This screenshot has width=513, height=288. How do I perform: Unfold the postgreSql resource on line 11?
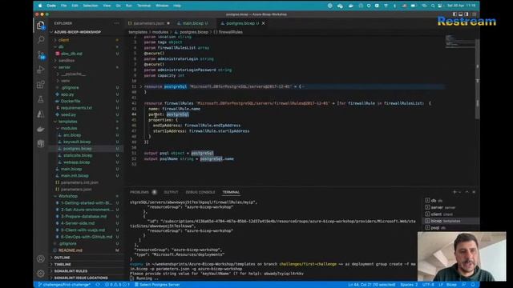point(141,86)
